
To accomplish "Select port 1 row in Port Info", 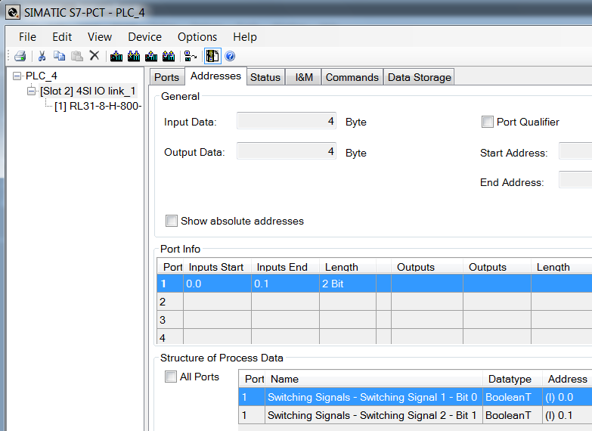I will 374,284.
